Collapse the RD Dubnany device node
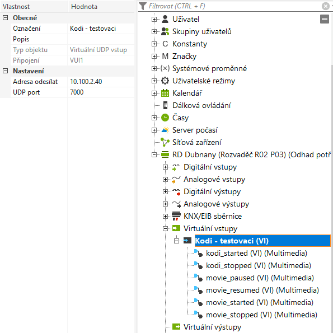 click(x=154, y=155)
